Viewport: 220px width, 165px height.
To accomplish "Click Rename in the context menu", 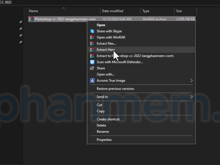I will tap(103, 131).
